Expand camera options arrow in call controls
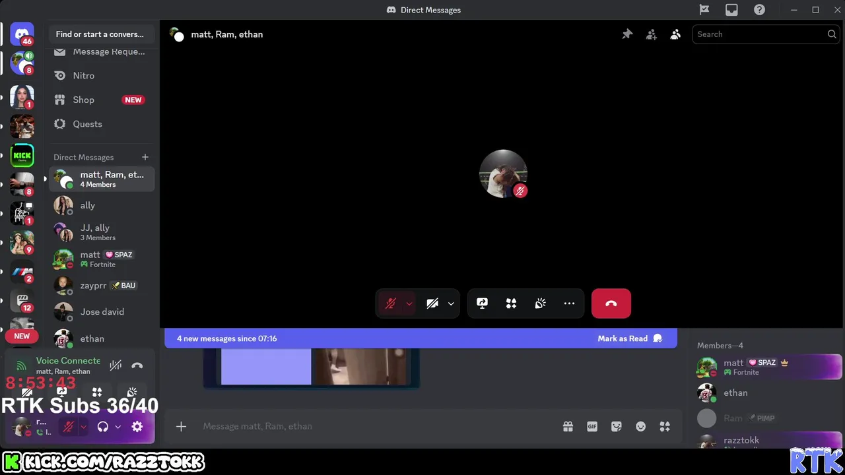Viewport: 845px width, 475px height. [451, 303]
